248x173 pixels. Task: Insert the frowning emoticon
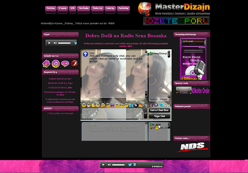point(126,105)
